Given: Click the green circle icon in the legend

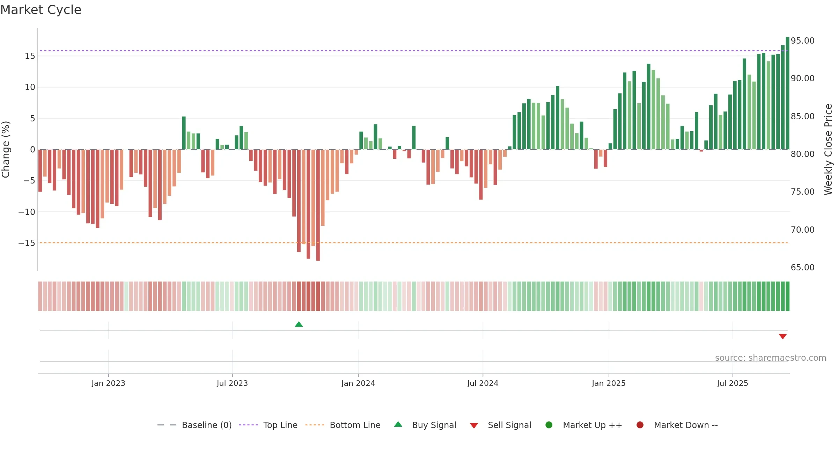Looking at the screenshot, I should pyautogui.click(x=549, y=425).
